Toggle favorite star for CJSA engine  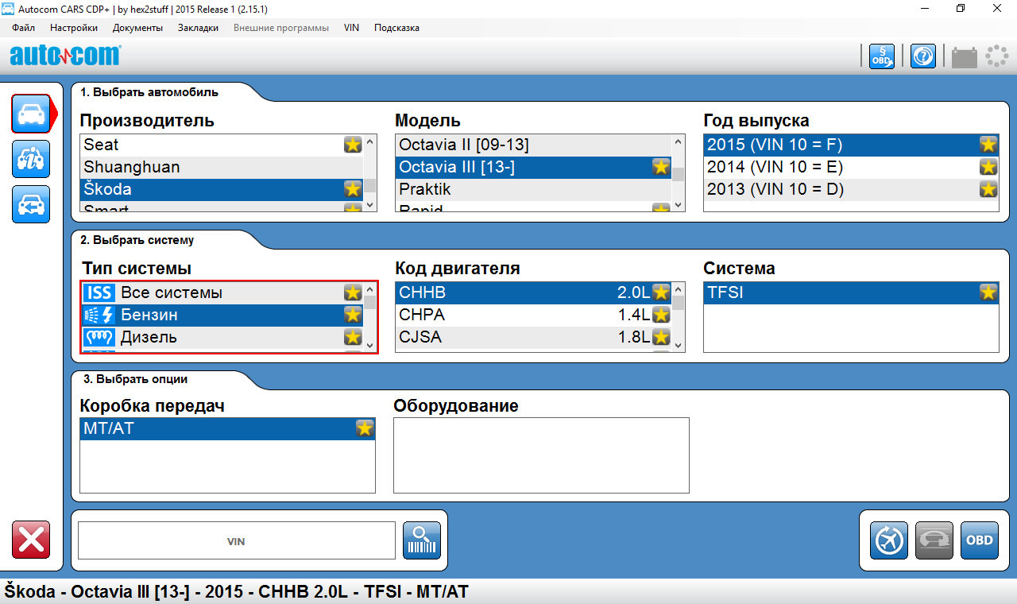[x=661, y=337]
